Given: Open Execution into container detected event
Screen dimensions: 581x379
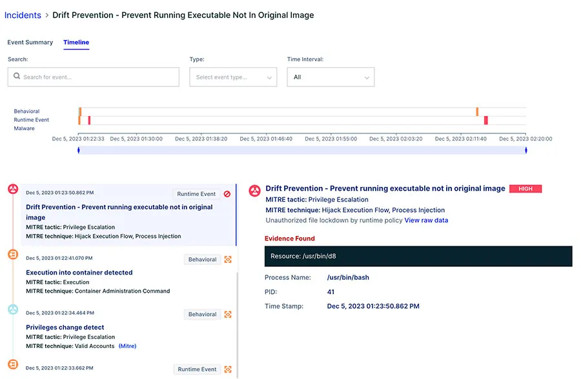Looking at the screenshot, I should coord(79,273).
